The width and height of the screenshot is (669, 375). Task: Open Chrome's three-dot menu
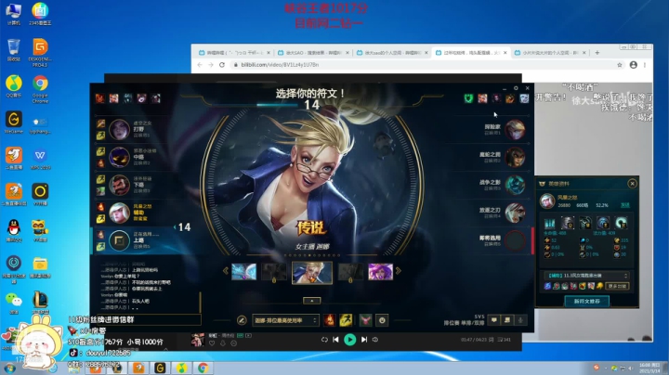[645, 65]
